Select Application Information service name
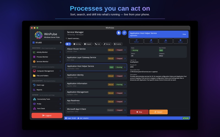 click(x=77, y=84)
